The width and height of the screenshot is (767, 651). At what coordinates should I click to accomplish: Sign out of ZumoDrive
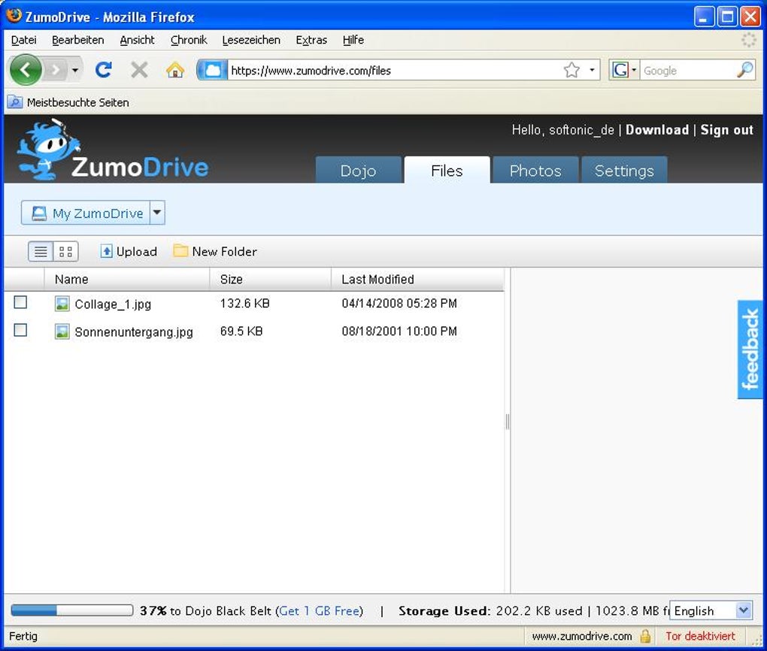coord(726,130)
